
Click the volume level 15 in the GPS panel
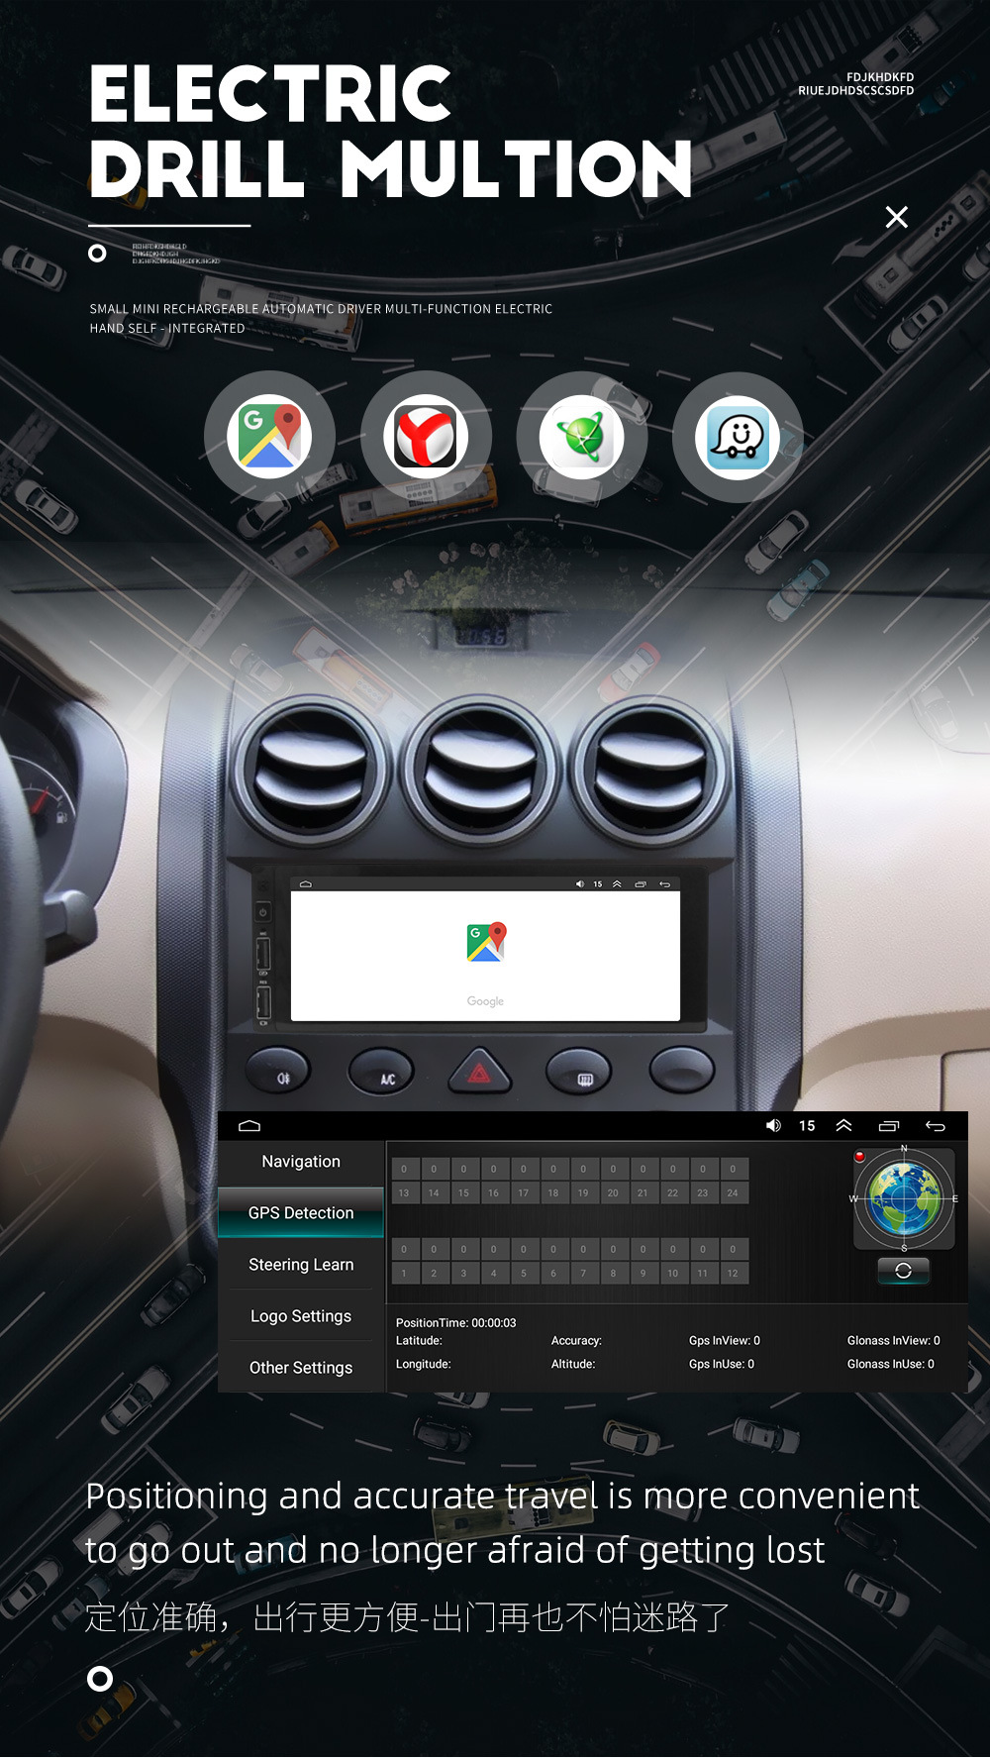pos(807,1126)
